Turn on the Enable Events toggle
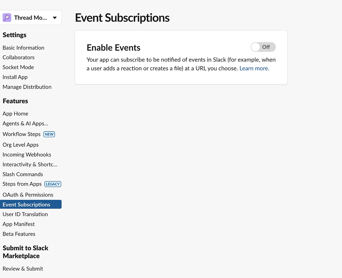The width and height of the screenshot is (342, 278). 263,47
